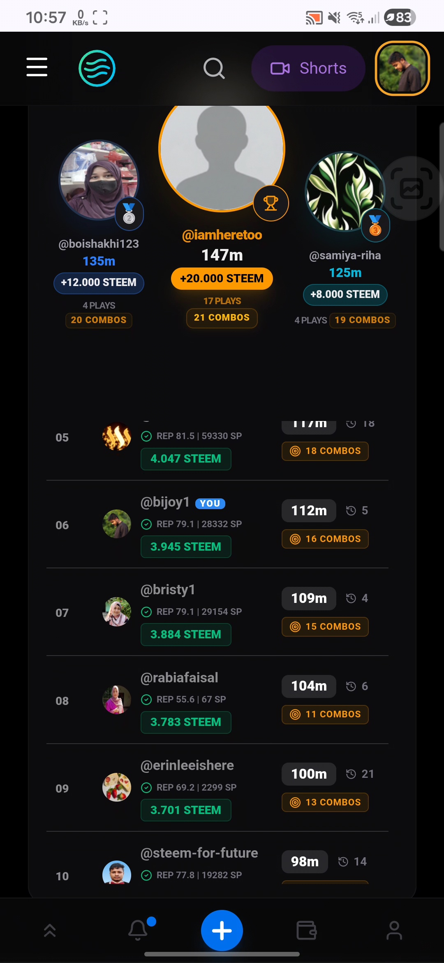Open profile avatar in header
The image size is (444, 963).
(x=402, y=68)
